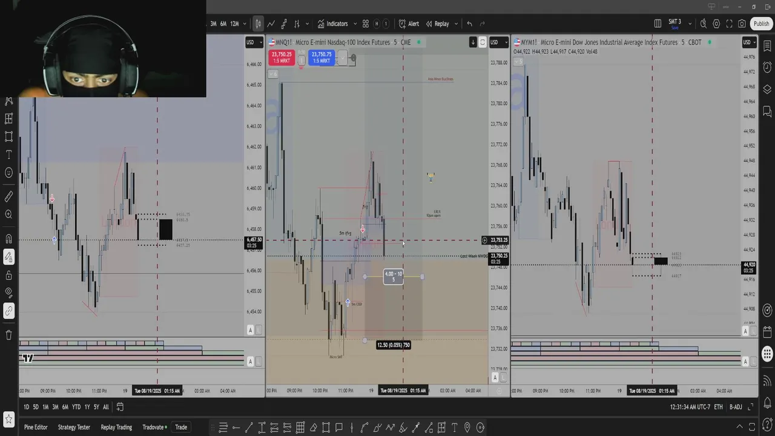Select the Zoom In tool
The height and width of the screenshot is (436, 775).
[x=8, y=214]
